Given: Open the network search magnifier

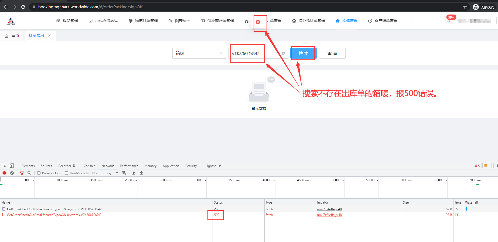Looking at the screenshot, I should pos(29,173).
